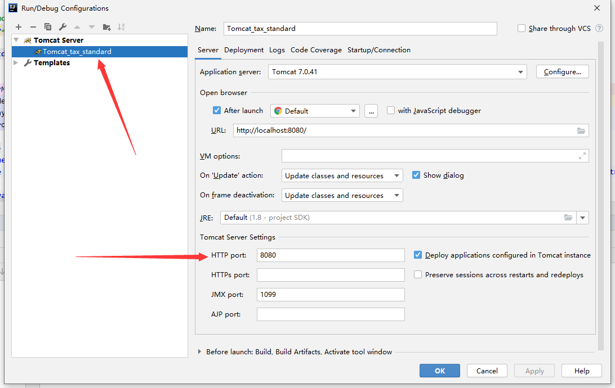
Task: Sort configurations alphabetically via sort icon
Action: coord(121,27)
